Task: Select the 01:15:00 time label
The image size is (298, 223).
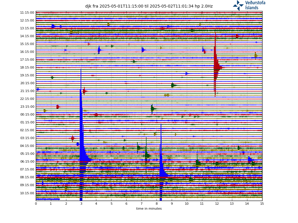Action: point(27,122)
